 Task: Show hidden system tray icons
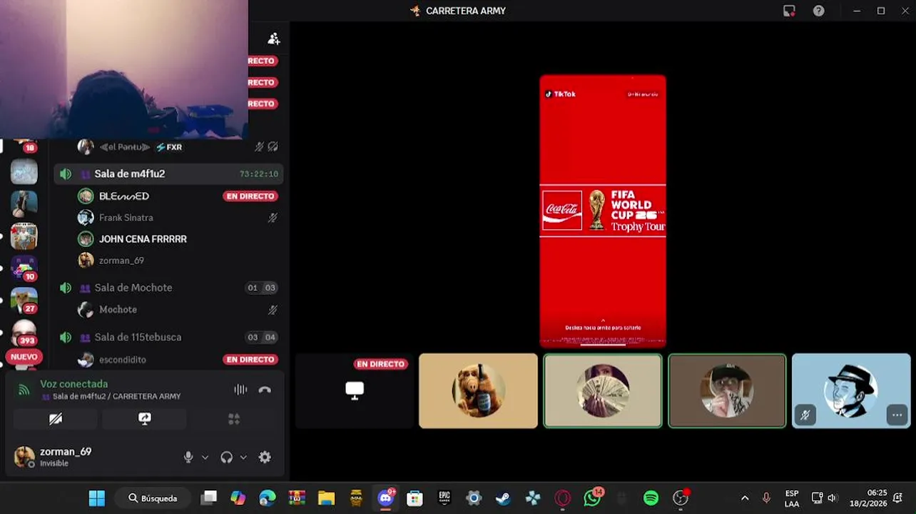[745, 498]
